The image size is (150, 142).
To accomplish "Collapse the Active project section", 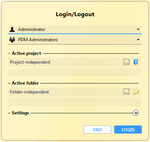I will point(9,53).
